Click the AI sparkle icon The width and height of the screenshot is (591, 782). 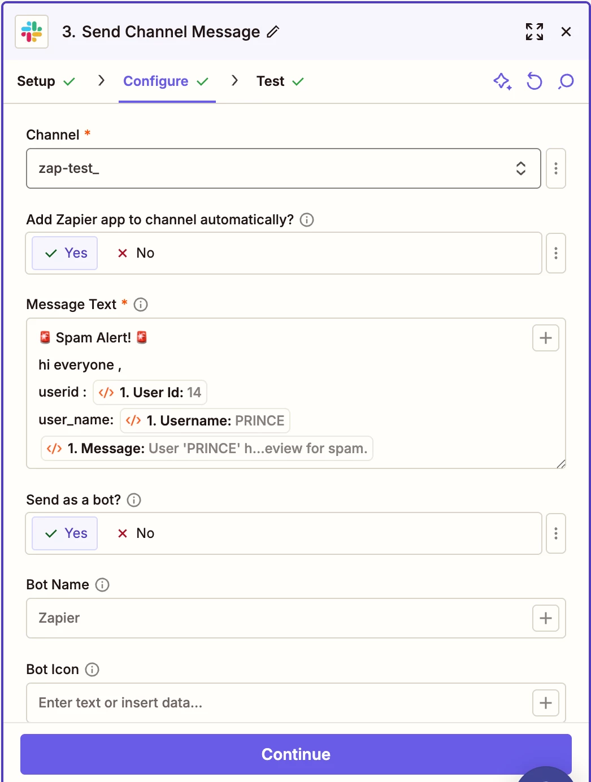(x=502, y=81)
